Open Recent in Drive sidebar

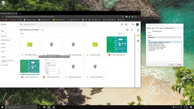point(3,44)
